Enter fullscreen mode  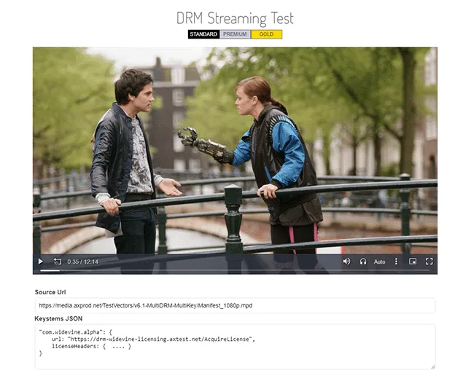pyautogui.click(x=430, y=261)
